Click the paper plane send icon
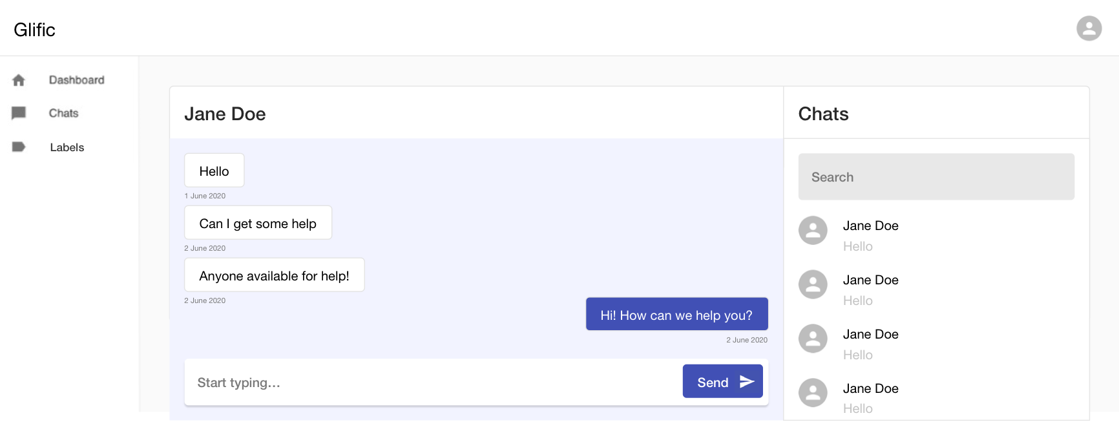 point(747,382)
